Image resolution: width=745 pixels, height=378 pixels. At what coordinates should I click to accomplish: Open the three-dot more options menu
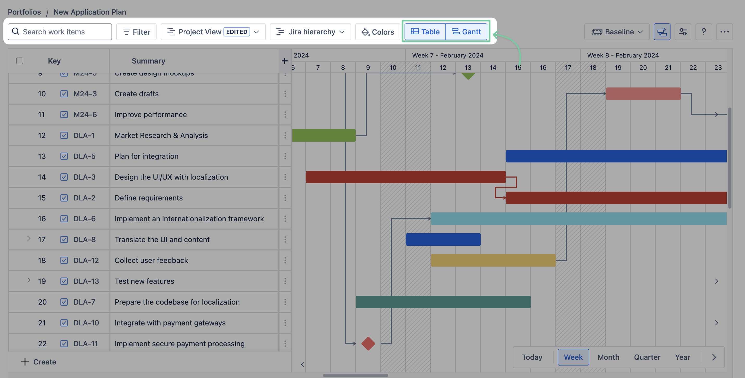tap(724, 32)
